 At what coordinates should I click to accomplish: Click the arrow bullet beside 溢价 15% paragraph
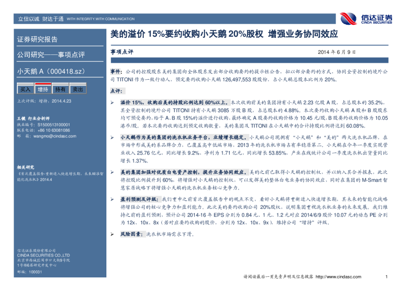[x=112, y=102]
